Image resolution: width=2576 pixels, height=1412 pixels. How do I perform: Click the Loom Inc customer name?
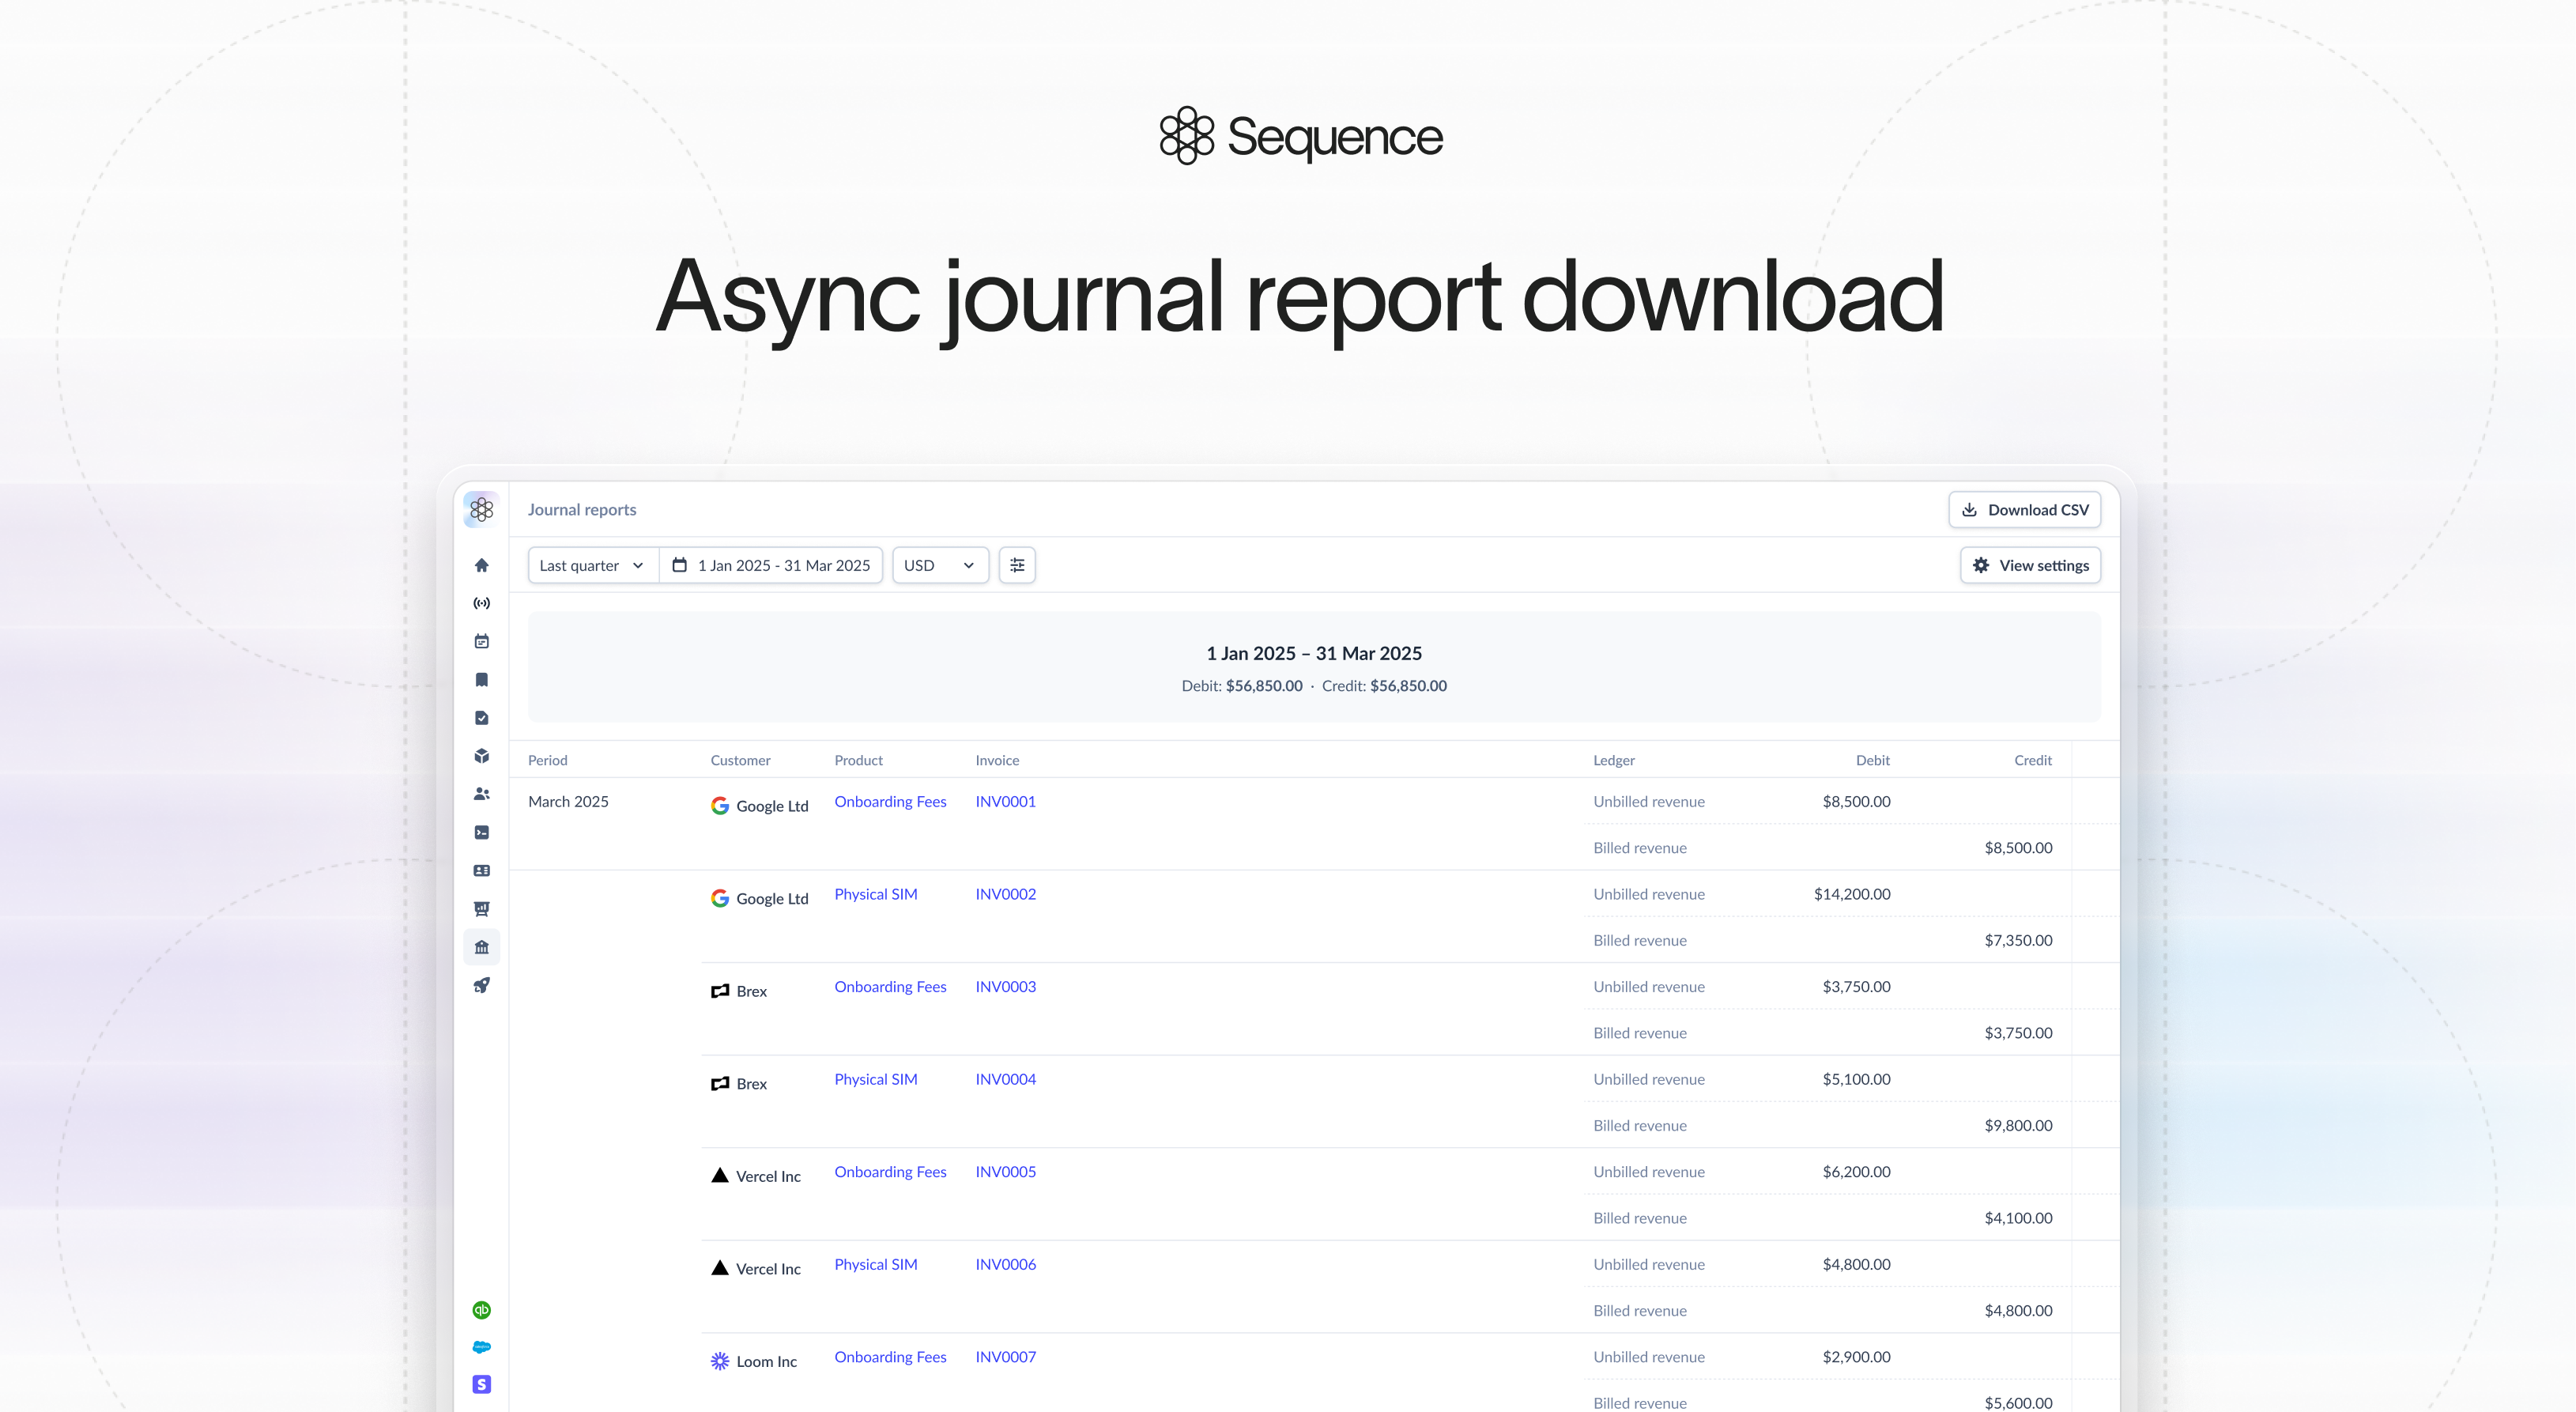[766, 1361]
